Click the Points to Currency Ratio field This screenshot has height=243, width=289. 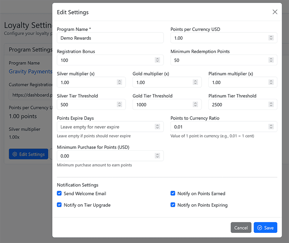point(224,127)
